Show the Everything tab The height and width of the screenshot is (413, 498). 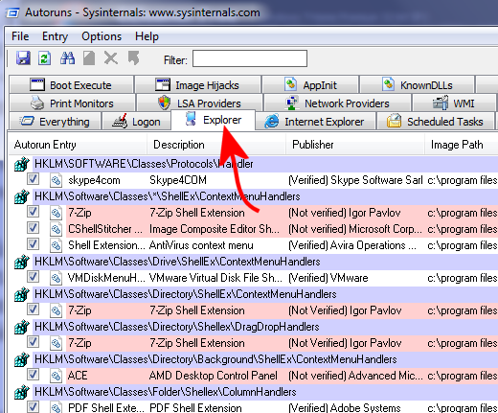(x=55, y=122)
